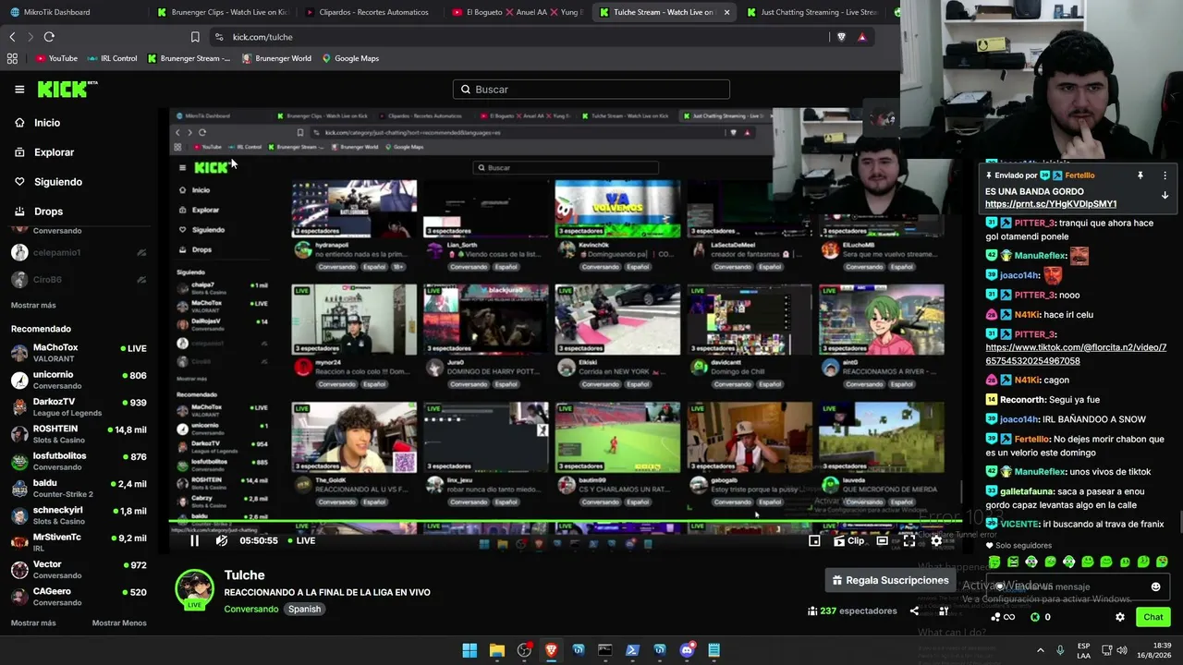Image resolution: width=1183 pixels, height=665 pixels.
Task: Create a Clip from the stream
Action: tap(848, 541)
